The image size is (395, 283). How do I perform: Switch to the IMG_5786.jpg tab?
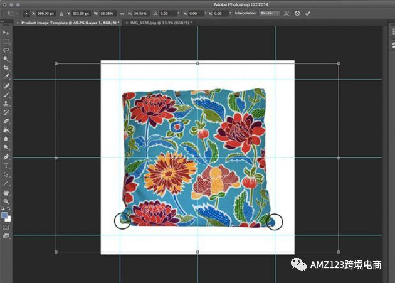pyautogui.click(x=159, y=22)
